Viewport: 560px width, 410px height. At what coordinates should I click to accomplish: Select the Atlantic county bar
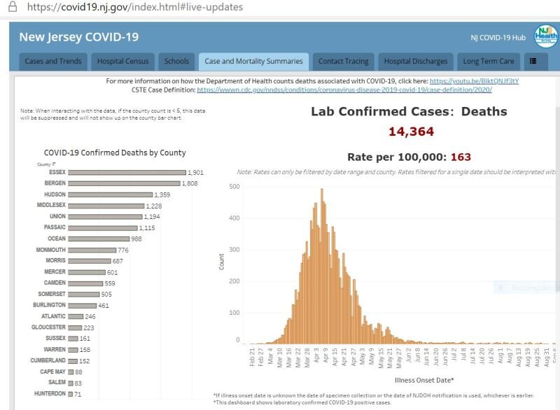[x=76, y=316]
